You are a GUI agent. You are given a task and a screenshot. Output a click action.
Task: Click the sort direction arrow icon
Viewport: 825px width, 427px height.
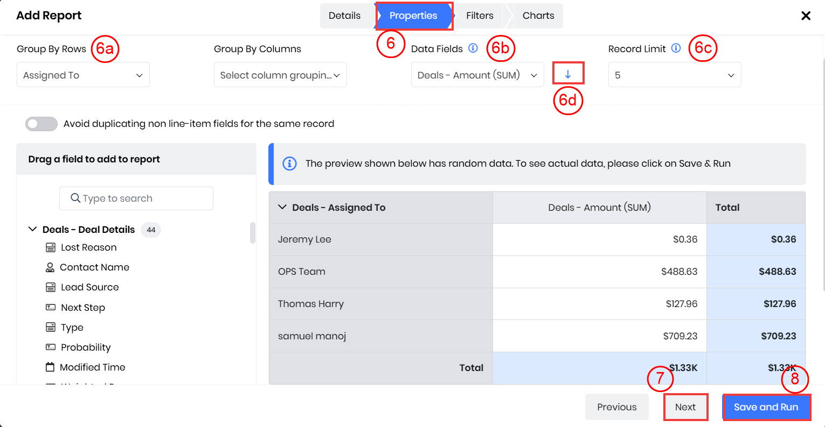(x=567, y=74)
